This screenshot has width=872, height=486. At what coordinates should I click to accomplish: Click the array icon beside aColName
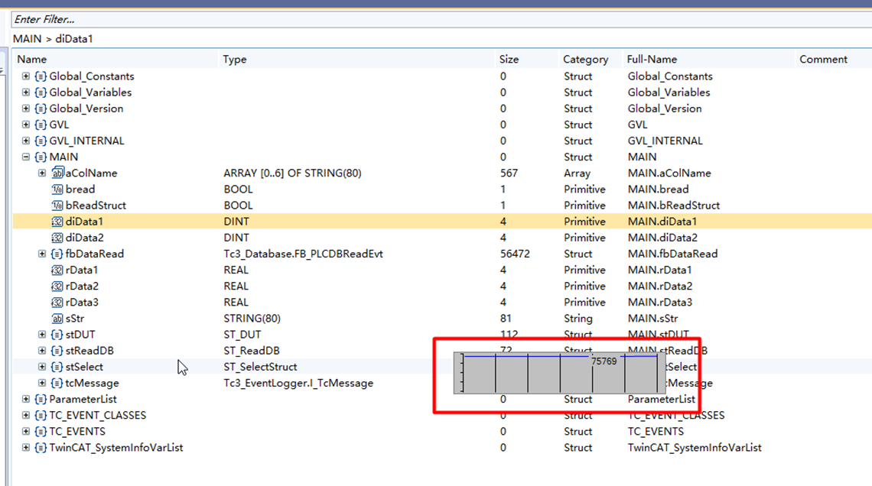coord(57,173)
